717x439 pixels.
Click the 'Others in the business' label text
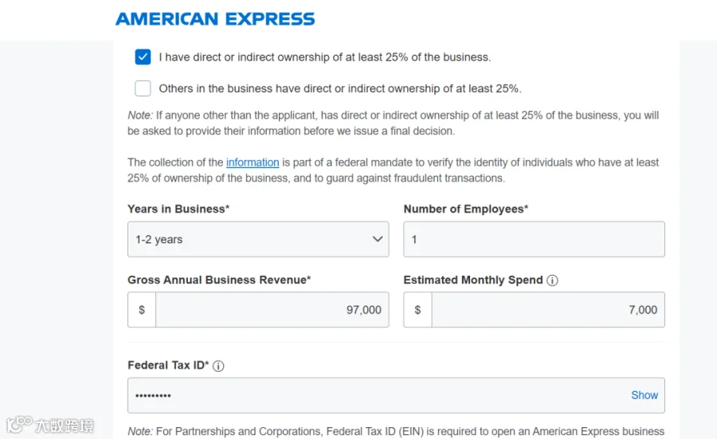click(x=339, y=88)
